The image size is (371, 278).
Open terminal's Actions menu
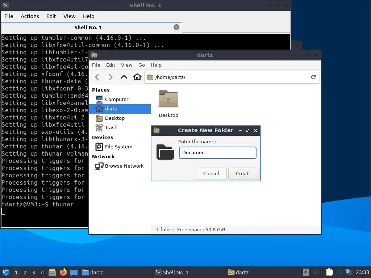point(30,16)
